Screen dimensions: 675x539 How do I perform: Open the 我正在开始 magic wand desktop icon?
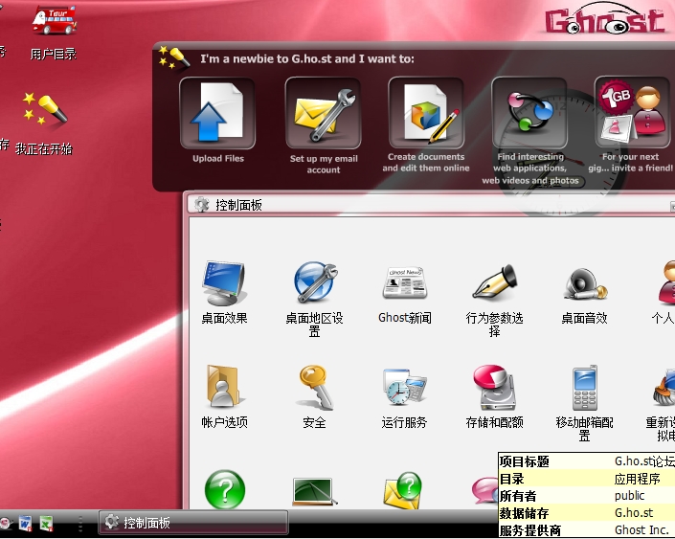pyautogui.click(x=45, y=108)
